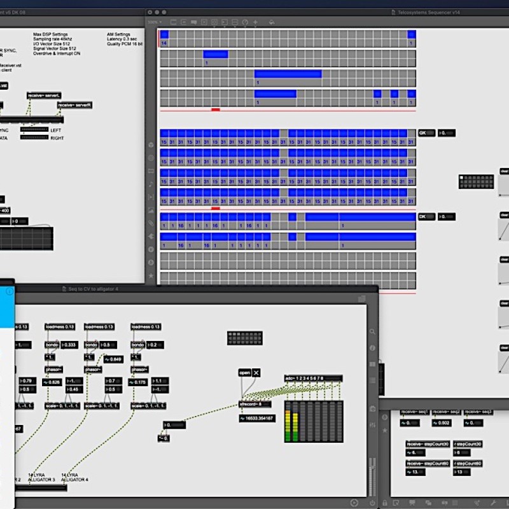Click the topmost clear button on the right
The image size is (509, 509).
504,171
